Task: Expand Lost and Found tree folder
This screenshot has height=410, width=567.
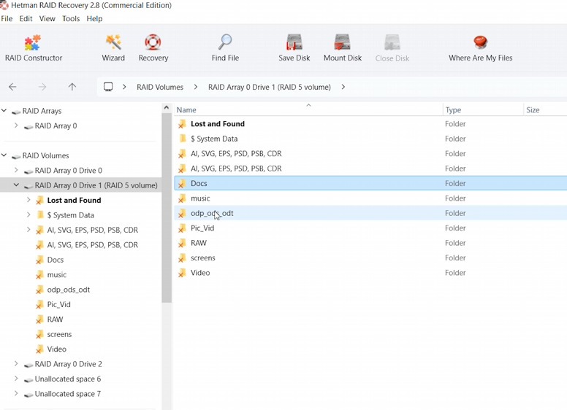Action: pos(28,200)
